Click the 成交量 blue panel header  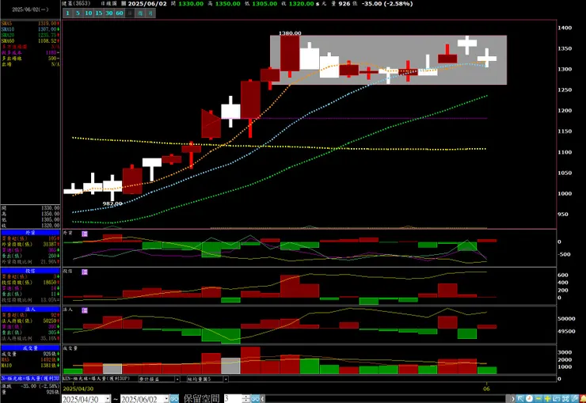point(30,348)
